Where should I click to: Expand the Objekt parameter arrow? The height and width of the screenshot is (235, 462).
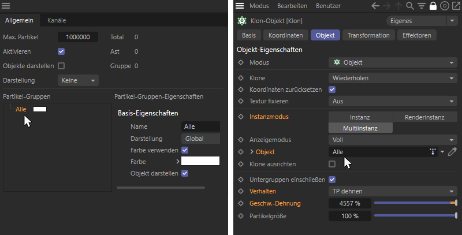pos(252,152)
